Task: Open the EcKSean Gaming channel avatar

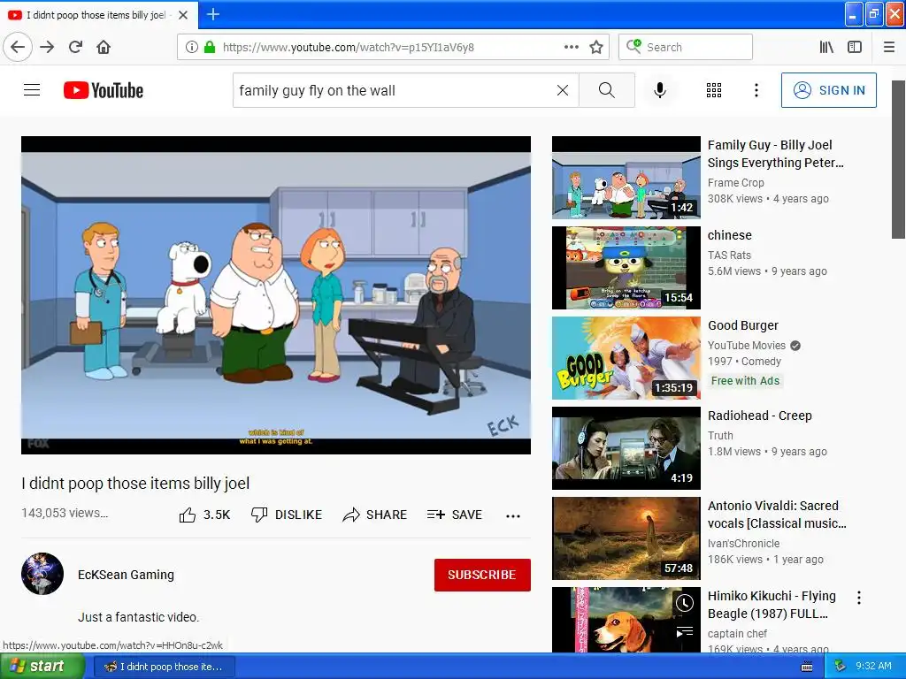Action: pyautogui.click(x=42, y=574)
